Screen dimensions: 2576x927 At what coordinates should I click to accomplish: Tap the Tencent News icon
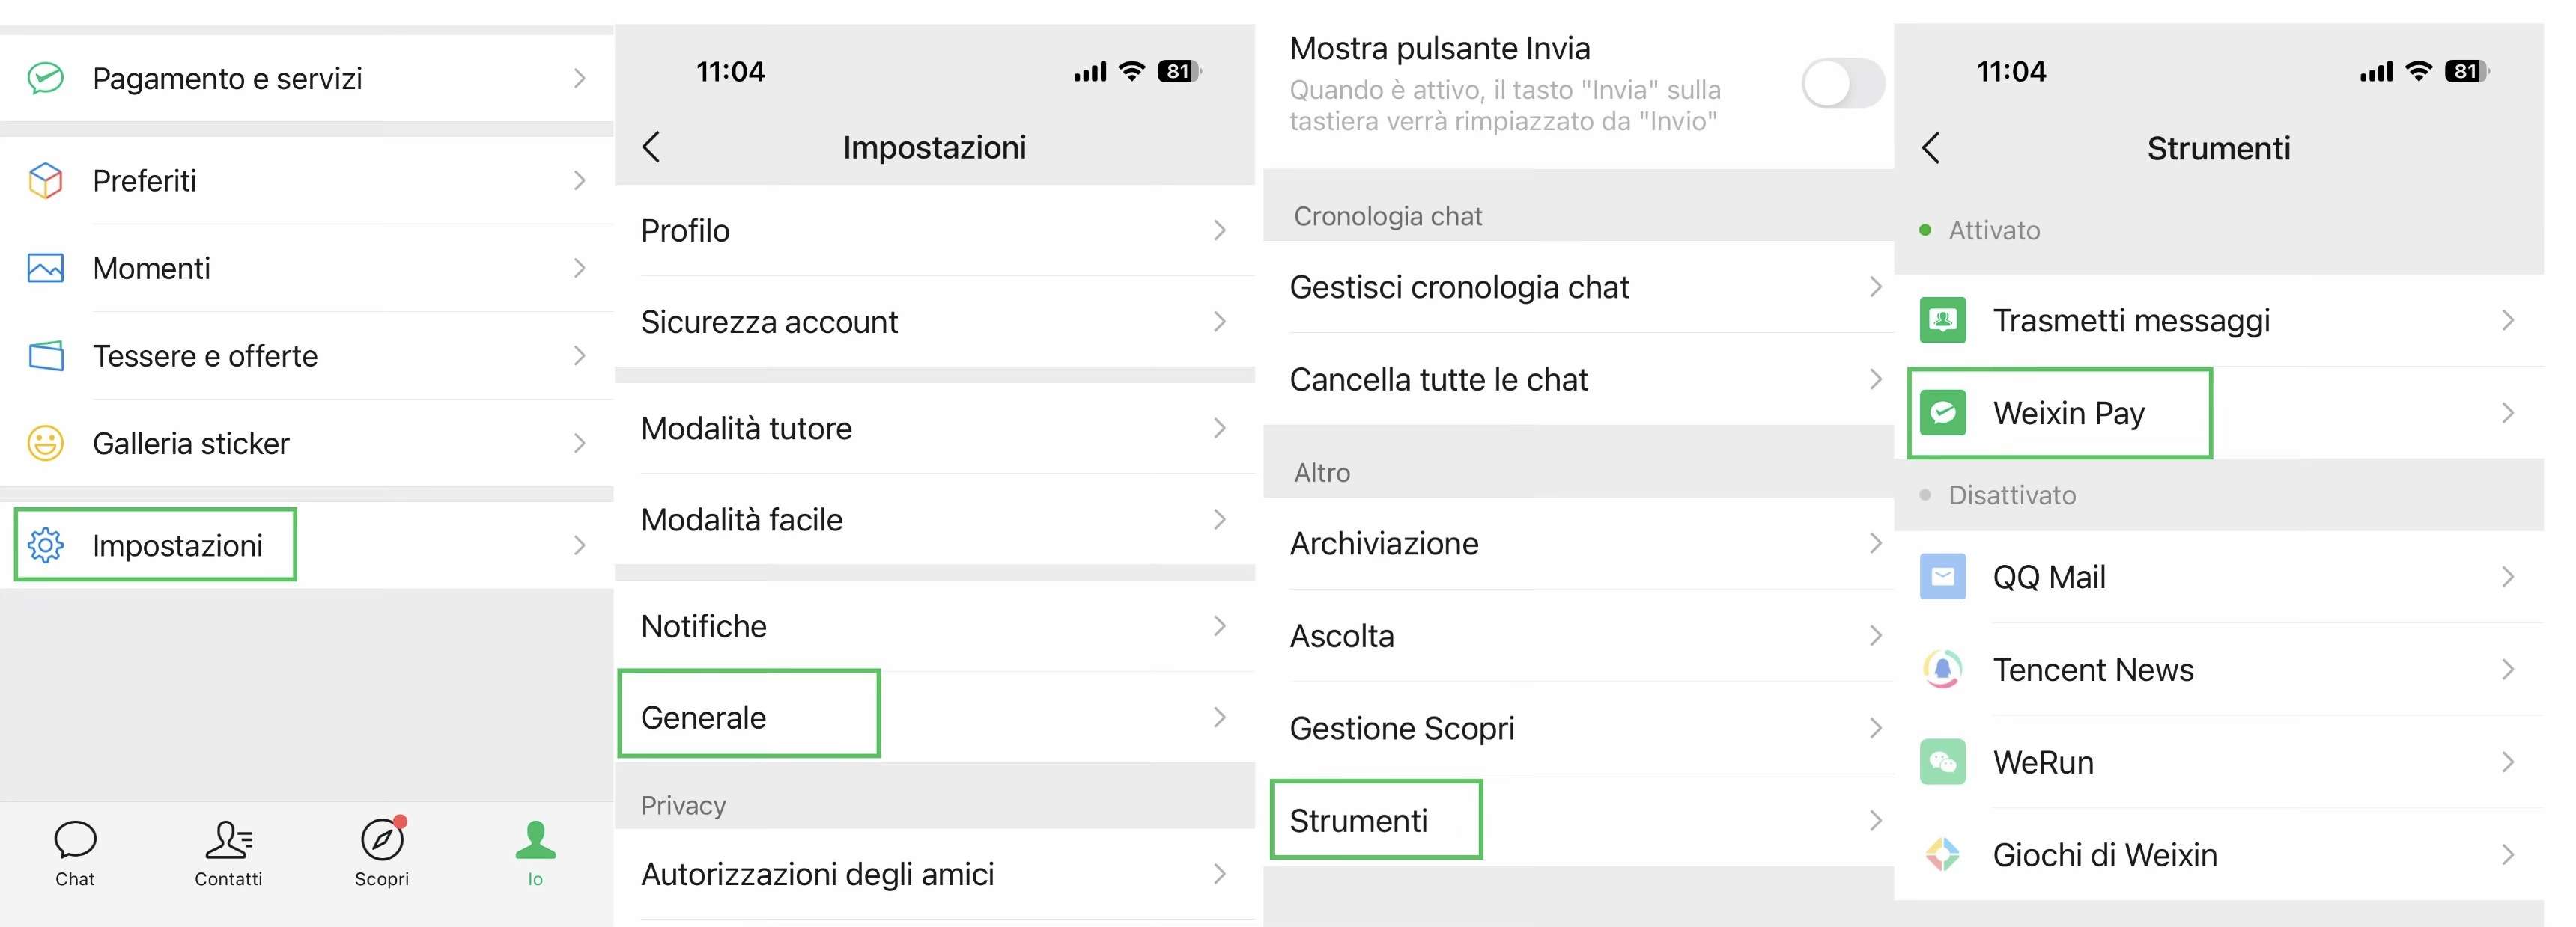point(1943,670)
